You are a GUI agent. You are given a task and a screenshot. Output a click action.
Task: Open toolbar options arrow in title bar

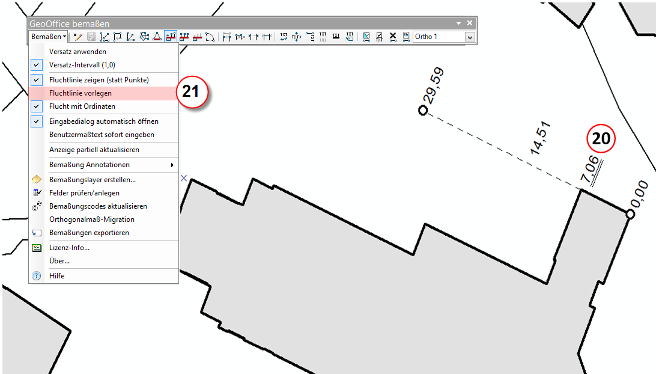(459, 23)
